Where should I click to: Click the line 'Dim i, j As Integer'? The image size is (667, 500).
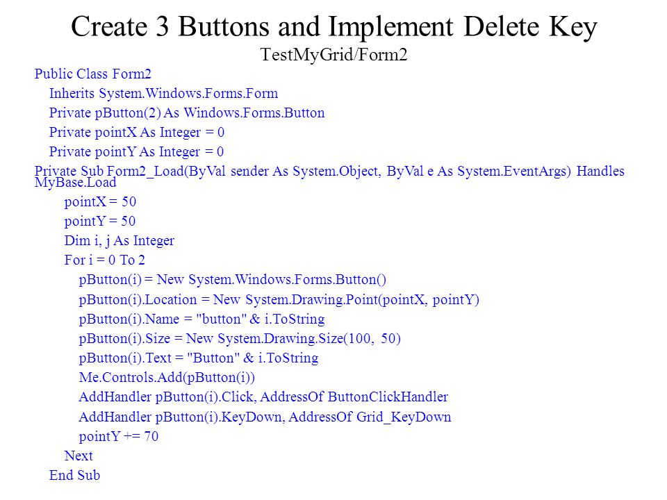pos(119,241)
